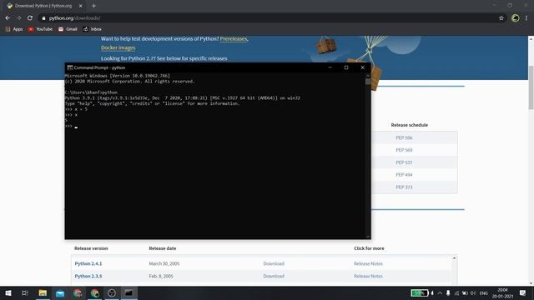Image resolution: width=534 pixels, height=300 pixels.
Task: Reload the python.org page
Action: [30, 18]
